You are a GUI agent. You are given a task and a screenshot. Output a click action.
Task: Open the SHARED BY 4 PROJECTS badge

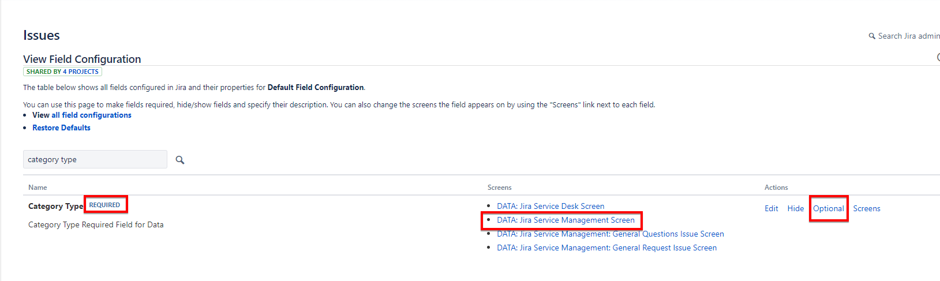coord(62,72)
